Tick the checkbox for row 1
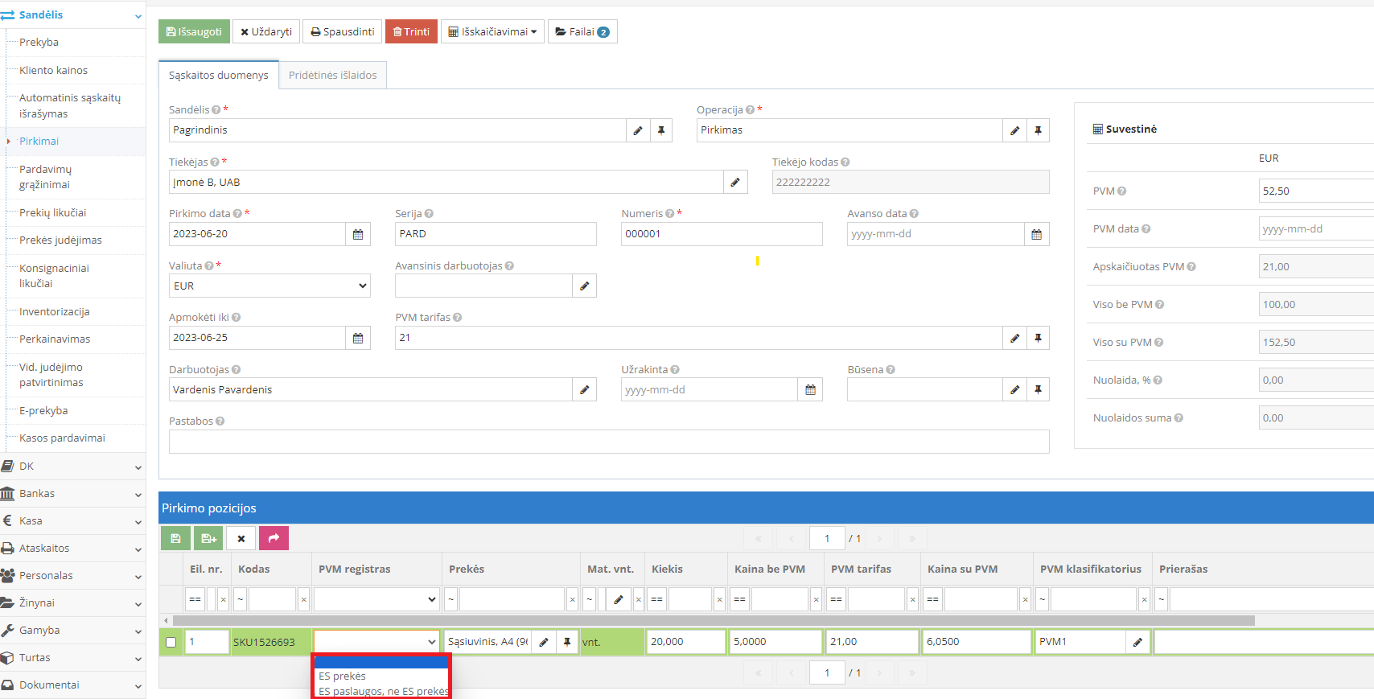This screenshot has width=1374, height=699. pos(171,642)
